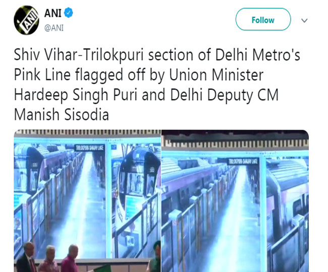Viewport: 328px width, 272px height.
Task: Click the man in dark suit
Action: 27,257
